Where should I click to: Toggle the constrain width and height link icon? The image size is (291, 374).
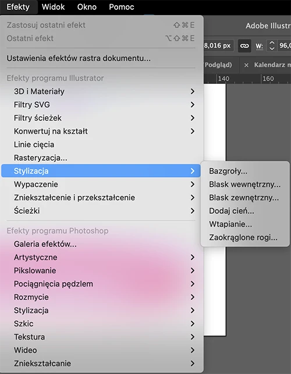244,45
